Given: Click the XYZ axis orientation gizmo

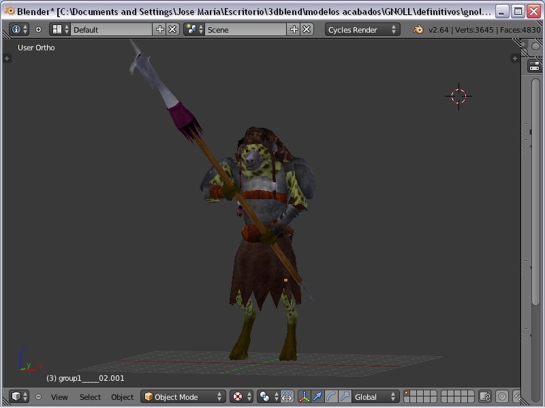Looking at the screenshot, I should (x=29, y=359).
